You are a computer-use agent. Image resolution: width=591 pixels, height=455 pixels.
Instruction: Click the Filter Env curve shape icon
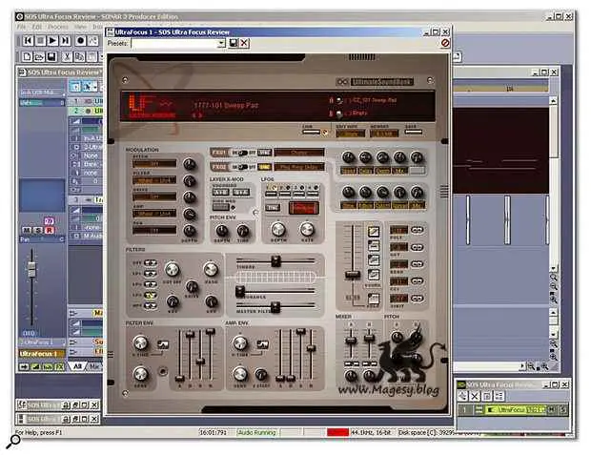click(163, 344)
